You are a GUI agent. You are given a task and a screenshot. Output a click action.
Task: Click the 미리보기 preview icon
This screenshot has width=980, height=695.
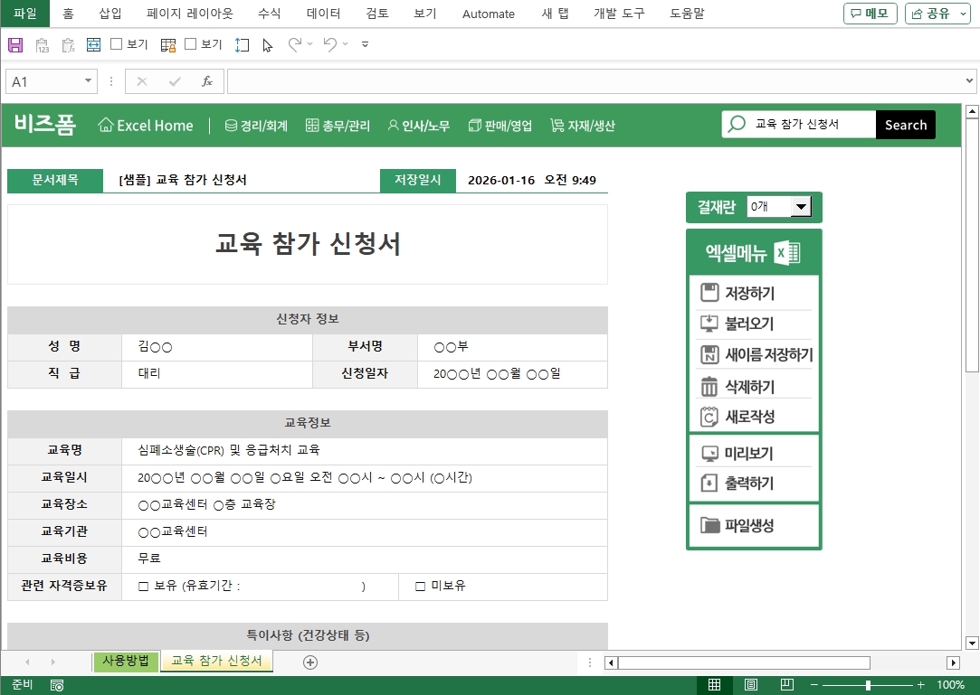709,454
